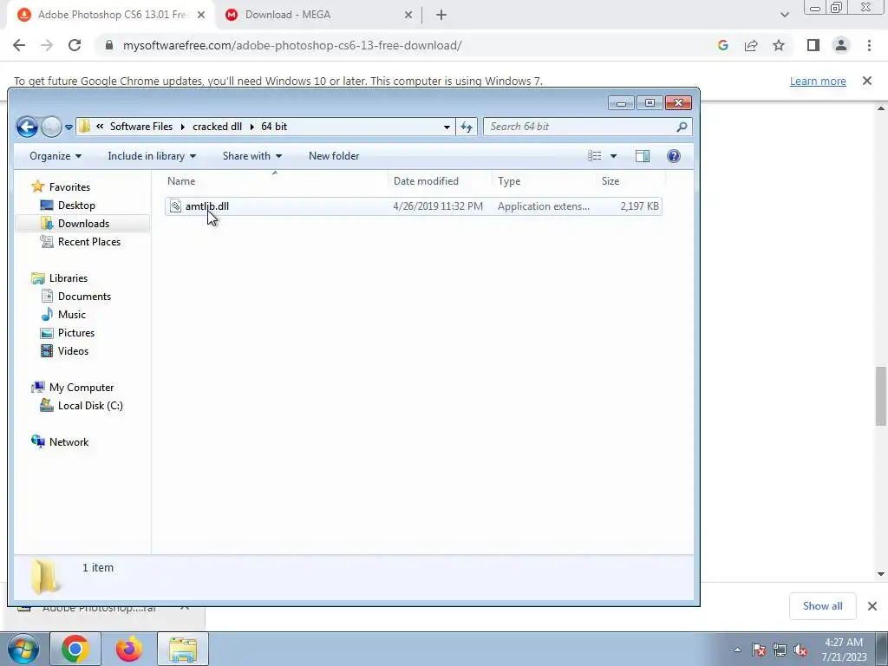This screenshot has width=888, height=666.
Task: Expand the arrow after 'cracked dll' breadcrumb
Action: click(252, 127)
